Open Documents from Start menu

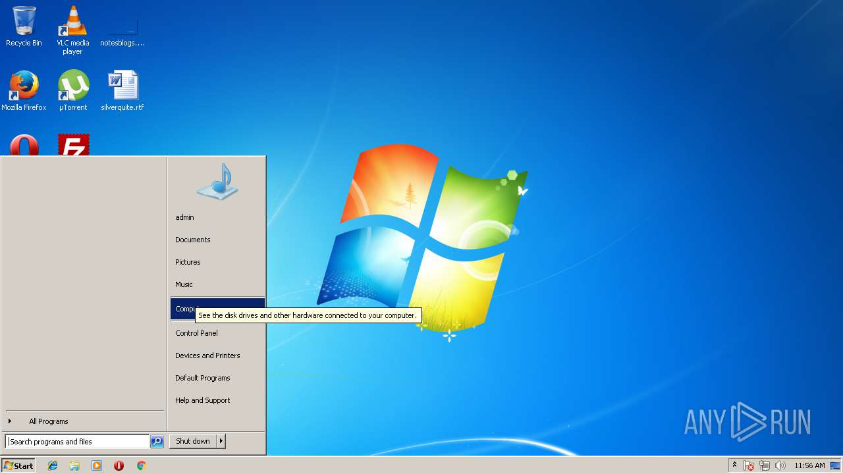tap(217, 240)
